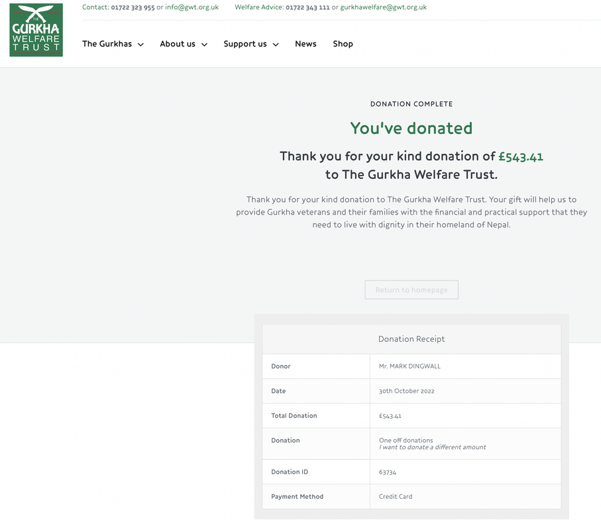Click the Welfare Advice: label in header
Viewport: 601px width, 530px height.
259,7
